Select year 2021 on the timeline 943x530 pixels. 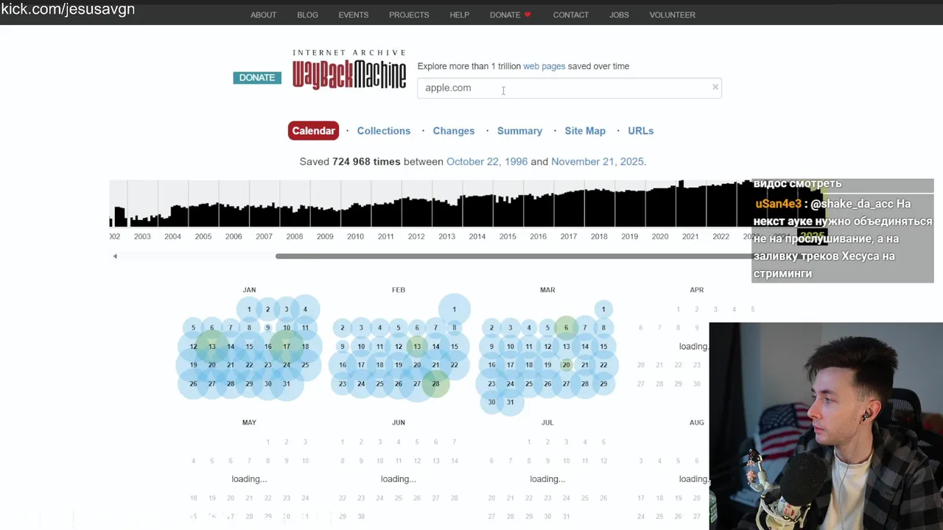tap(690, 236)
